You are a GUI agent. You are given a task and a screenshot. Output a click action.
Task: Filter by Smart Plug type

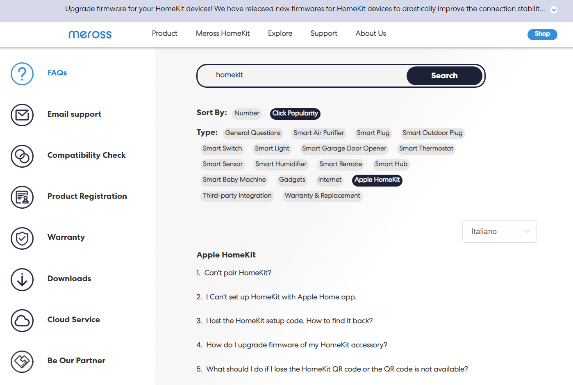coord(373,133)
